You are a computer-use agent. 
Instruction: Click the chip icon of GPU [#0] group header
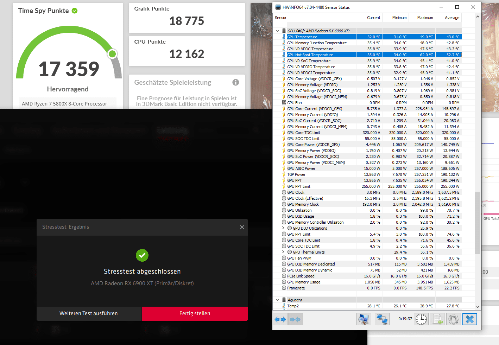(x=284, y=31)
